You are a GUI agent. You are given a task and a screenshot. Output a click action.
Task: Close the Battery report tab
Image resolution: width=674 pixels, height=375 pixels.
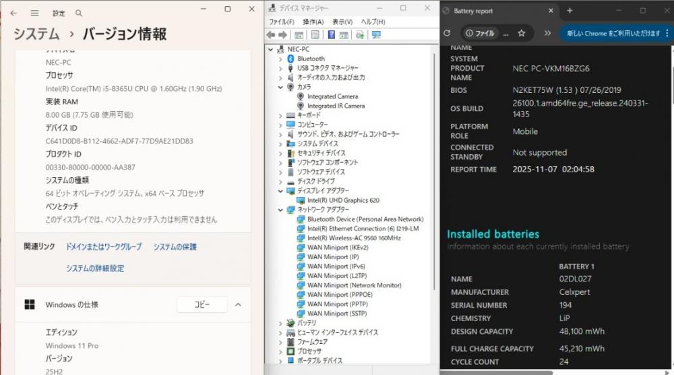(551, 11)
